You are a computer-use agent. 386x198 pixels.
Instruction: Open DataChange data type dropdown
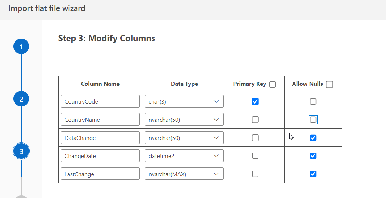pos(184,138)
